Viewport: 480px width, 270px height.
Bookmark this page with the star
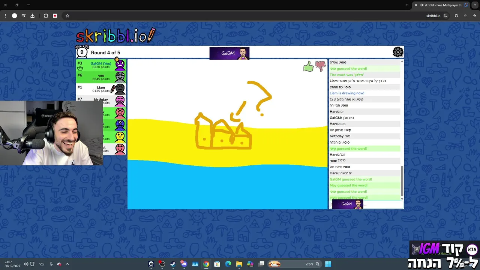tap(67, 16)
